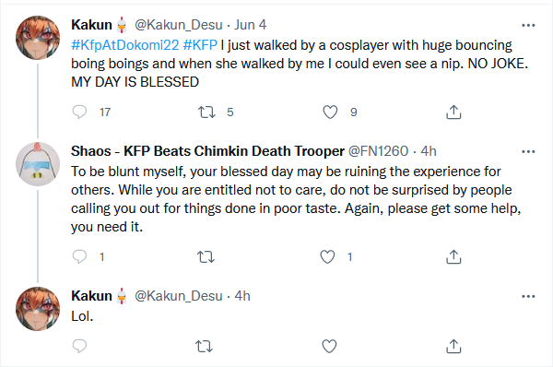Retweet Shaos's blunt reply tweet

[x=206, y=256]
